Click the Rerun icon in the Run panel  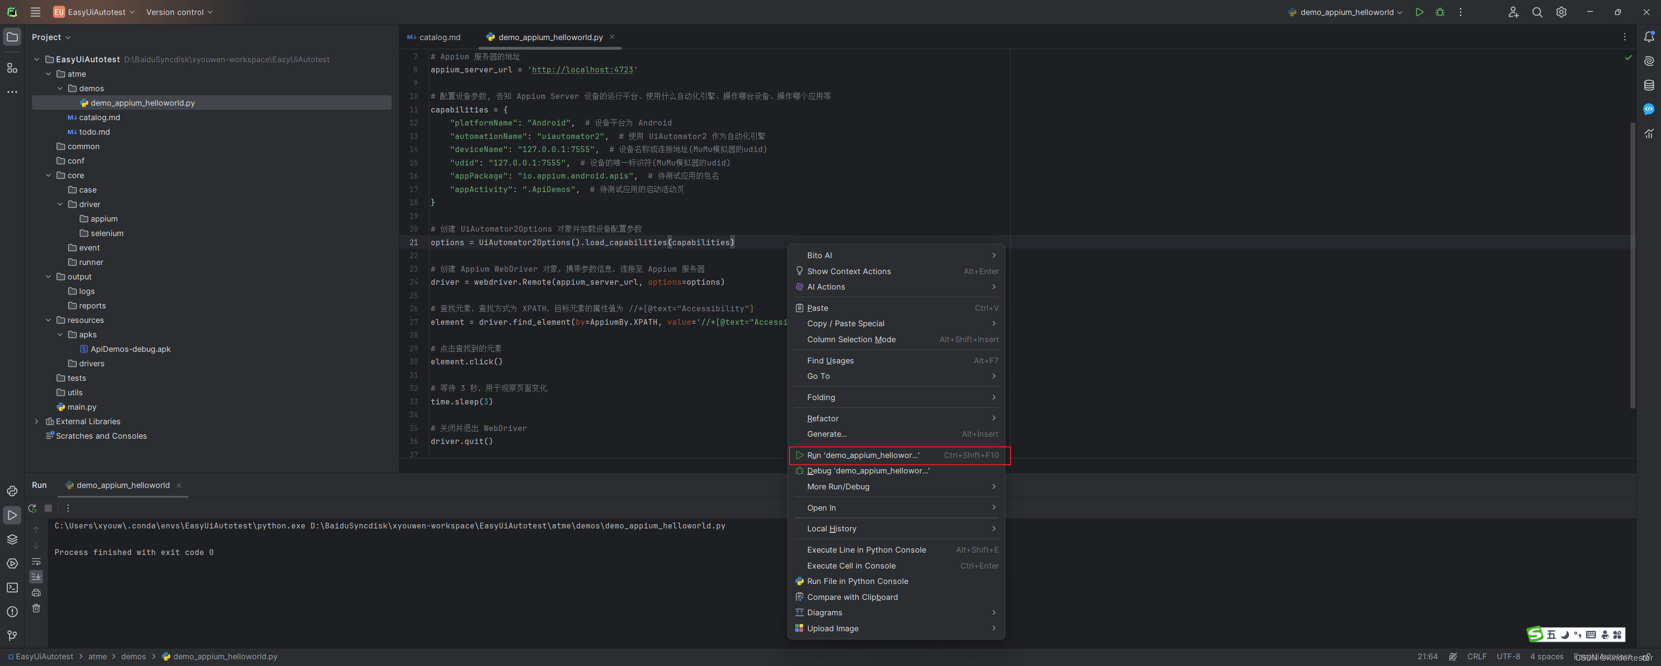(x=32, y=508)
